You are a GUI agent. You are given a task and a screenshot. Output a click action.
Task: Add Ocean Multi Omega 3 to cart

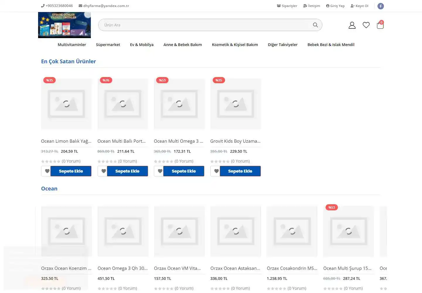click(184, 171)
